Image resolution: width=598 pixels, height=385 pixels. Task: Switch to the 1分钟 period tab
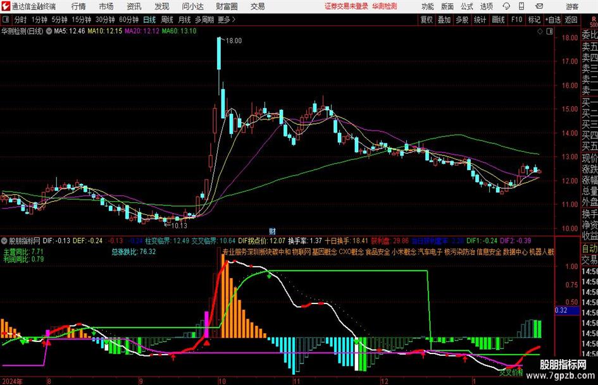tap(39, 20)
